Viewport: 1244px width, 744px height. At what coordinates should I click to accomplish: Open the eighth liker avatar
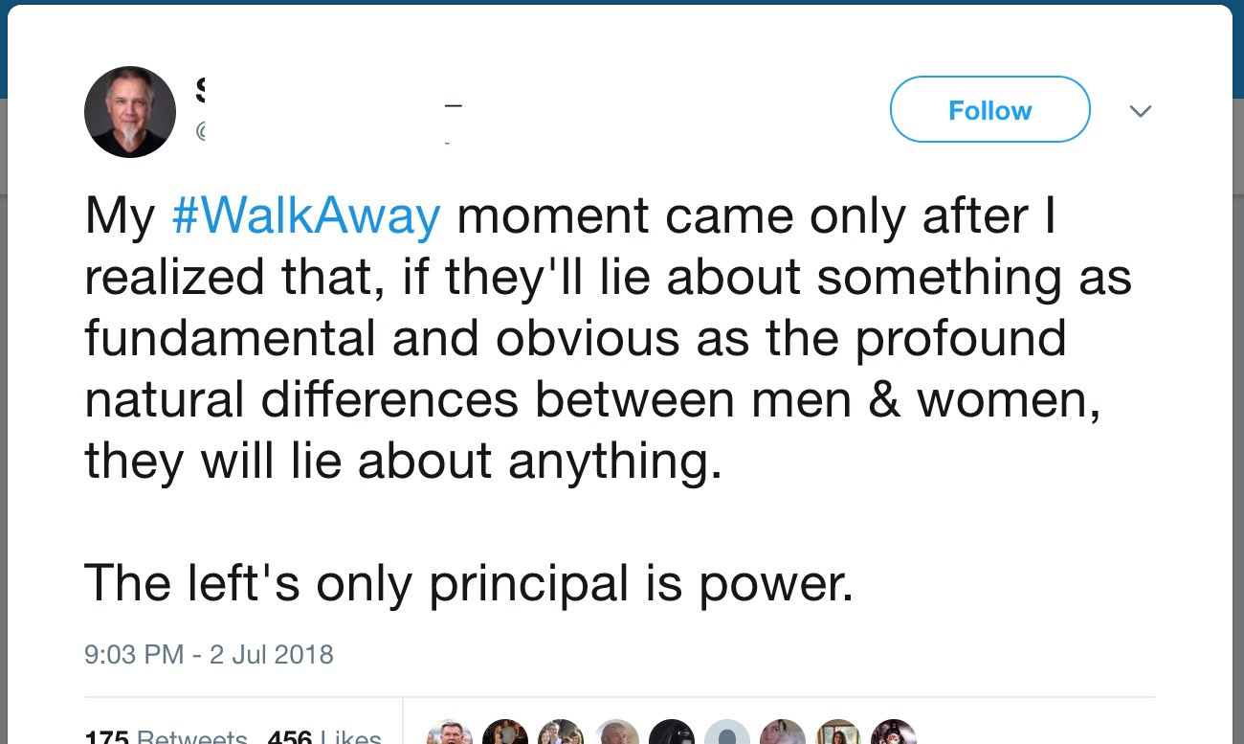coord(838,733)
